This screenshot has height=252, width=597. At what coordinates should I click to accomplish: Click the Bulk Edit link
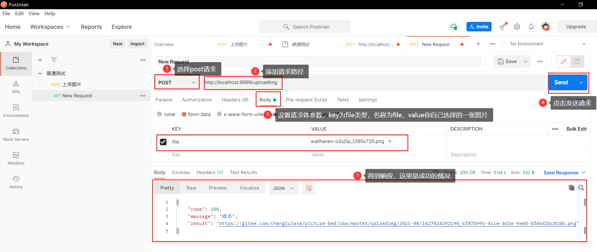coord(576,129)
